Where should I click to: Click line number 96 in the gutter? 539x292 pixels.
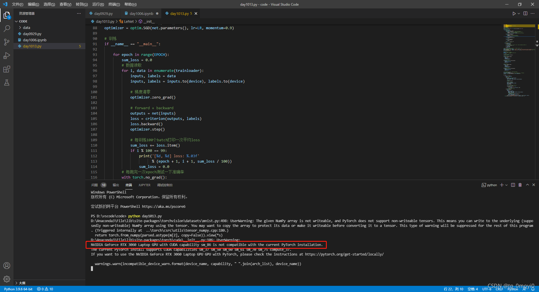click(95, 71)
